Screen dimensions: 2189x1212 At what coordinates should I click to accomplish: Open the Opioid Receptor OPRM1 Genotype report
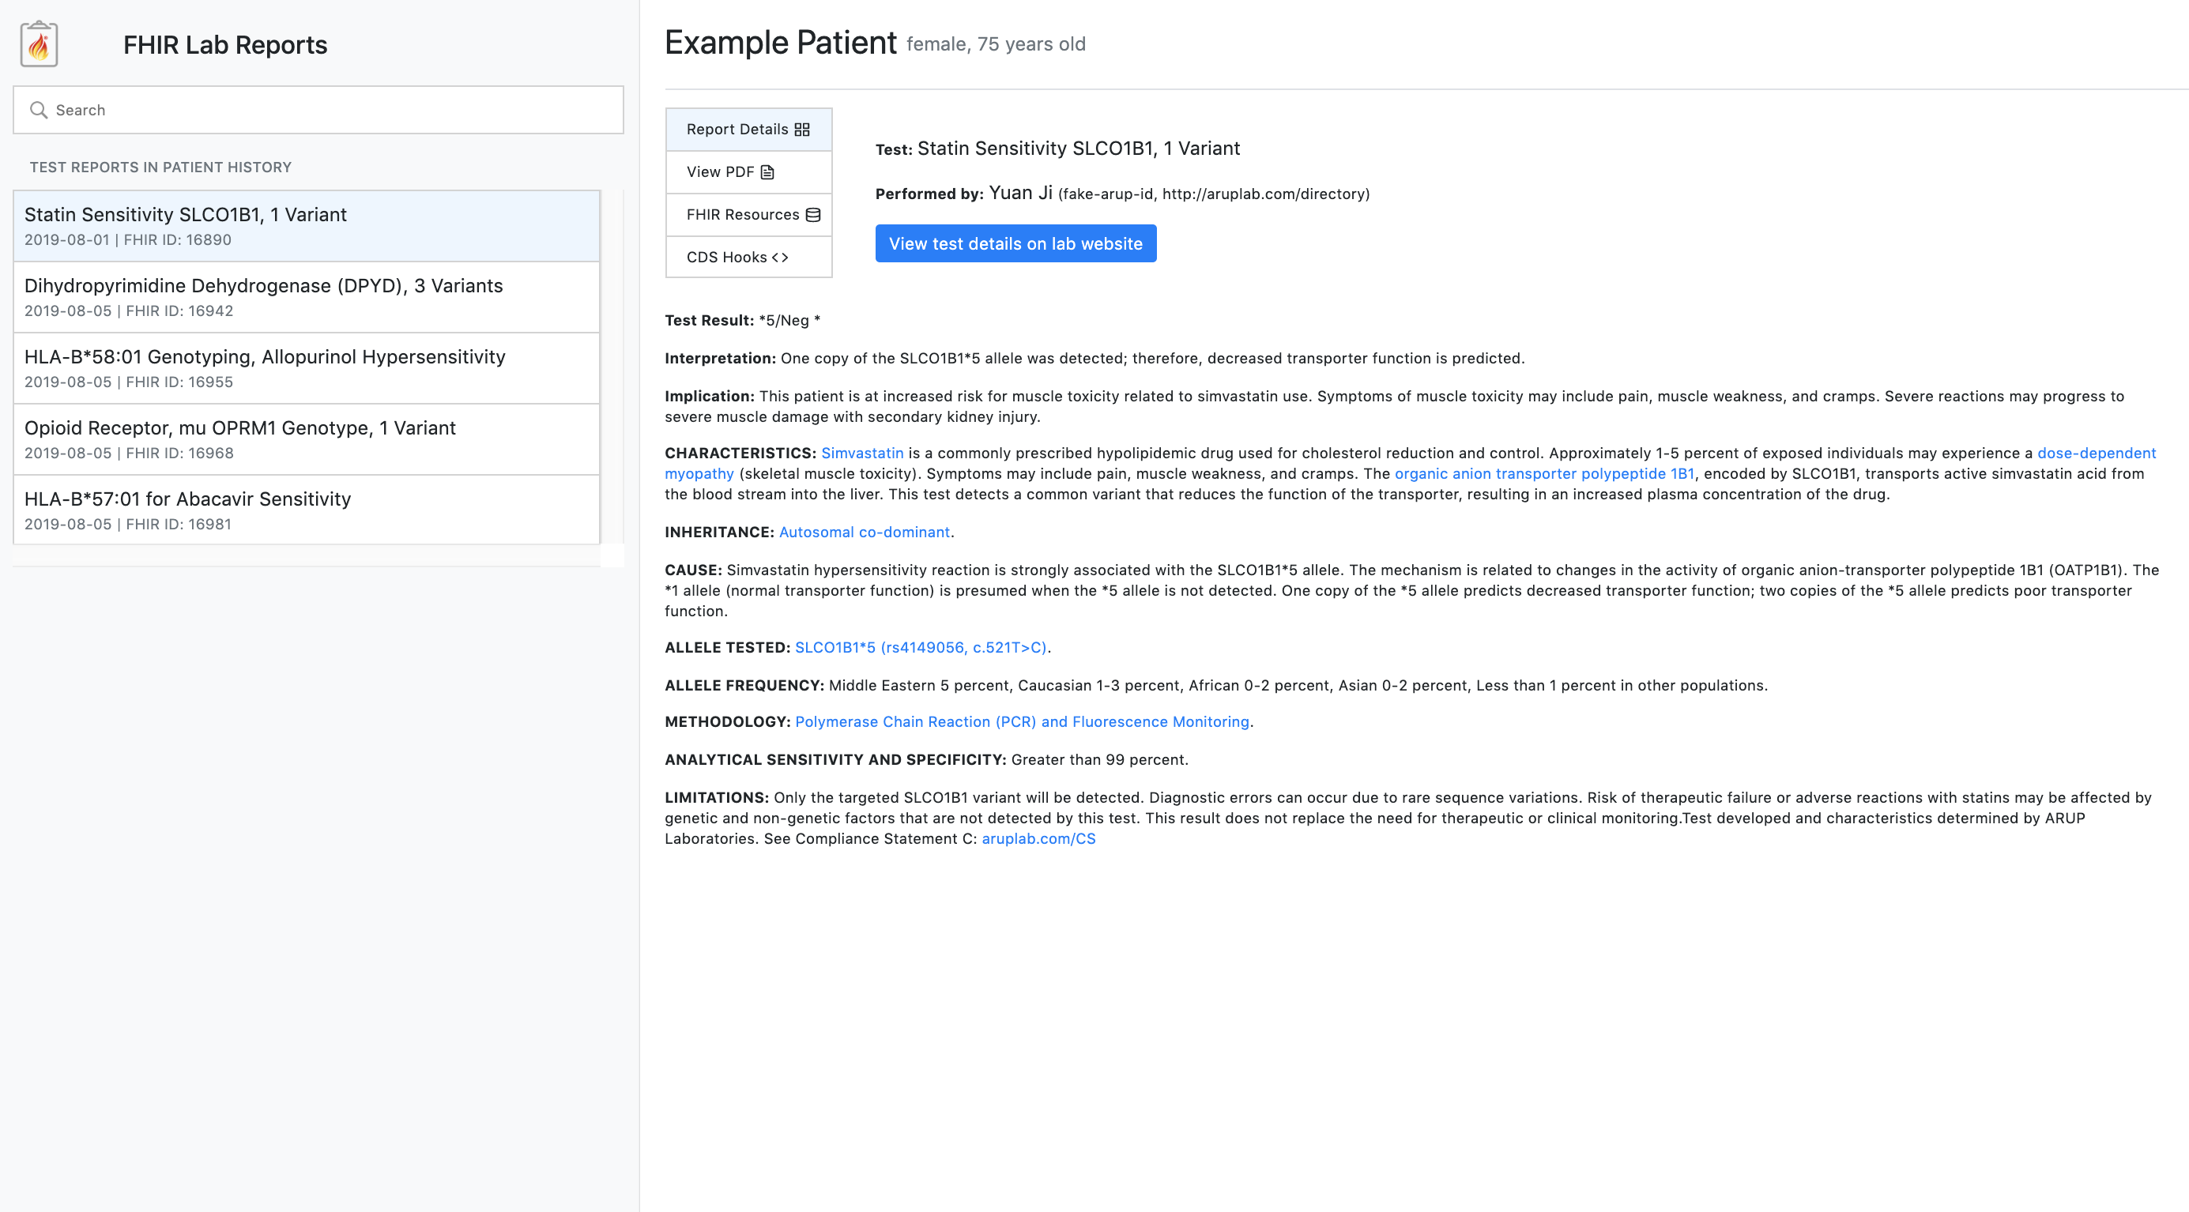coord(306,439)
